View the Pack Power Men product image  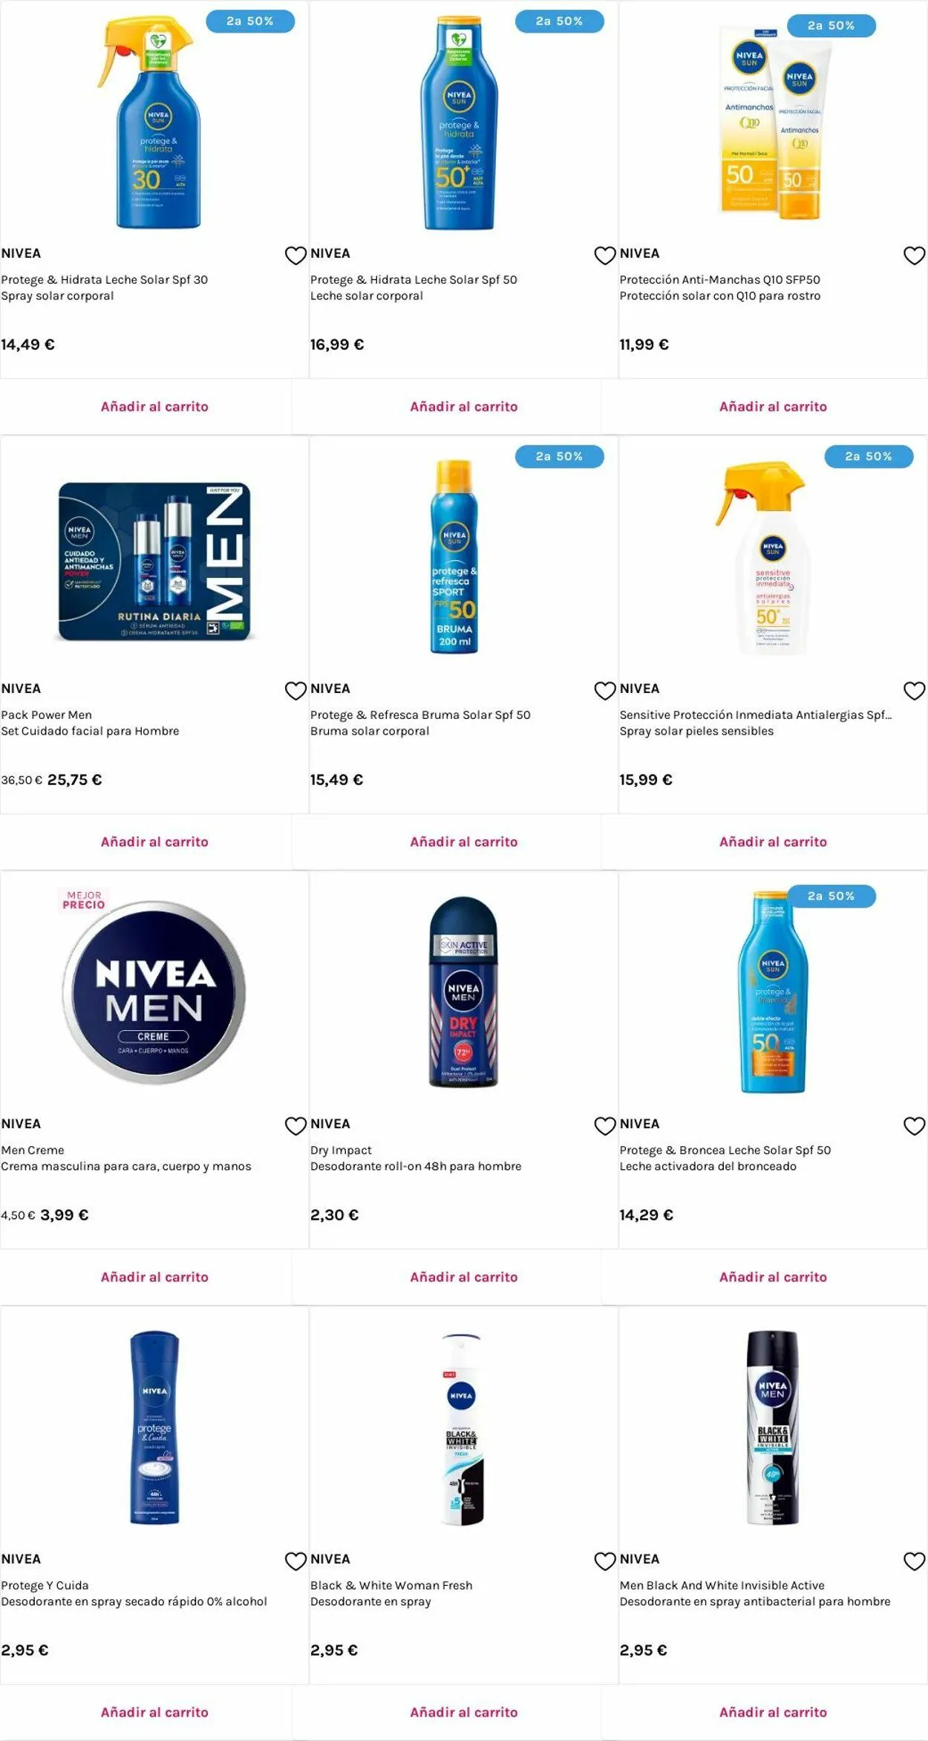pyautogui.click(x=154, y=562)
